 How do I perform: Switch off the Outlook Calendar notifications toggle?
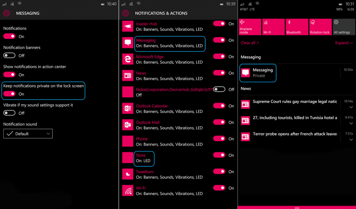click(219, 106)
